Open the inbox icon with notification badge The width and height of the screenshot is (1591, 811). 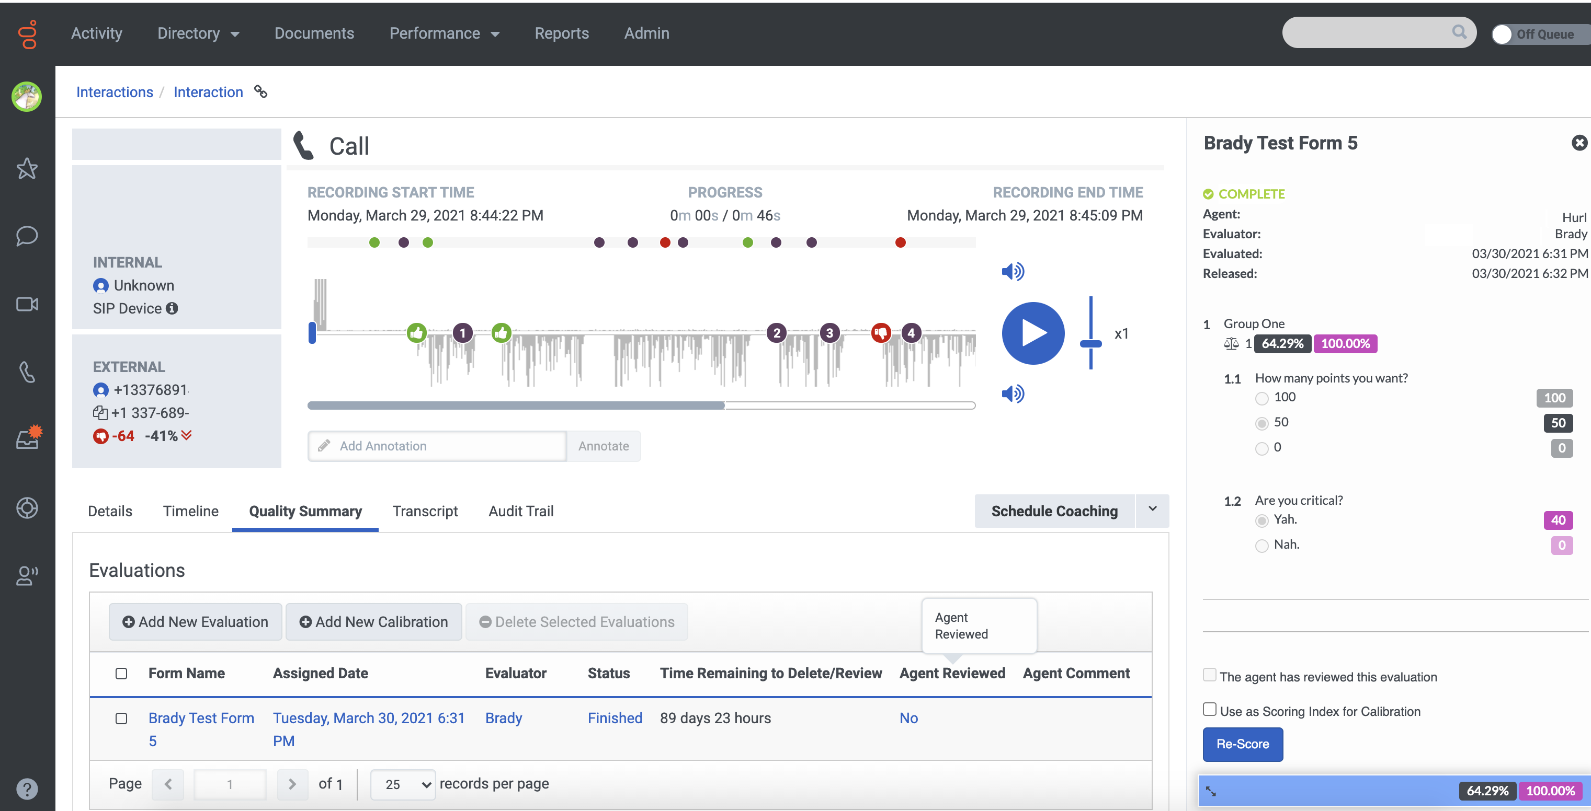(27, 439)
